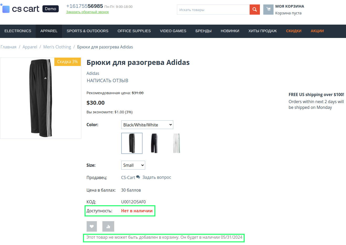346x245 pixels.
Task: Open the Написать отзыв link
Action: point(107,81)
